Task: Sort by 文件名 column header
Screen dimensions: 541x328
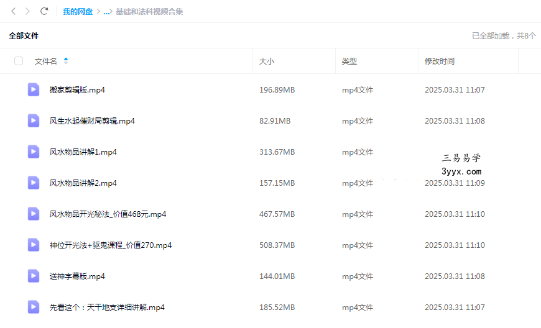Action: (45, 61)
